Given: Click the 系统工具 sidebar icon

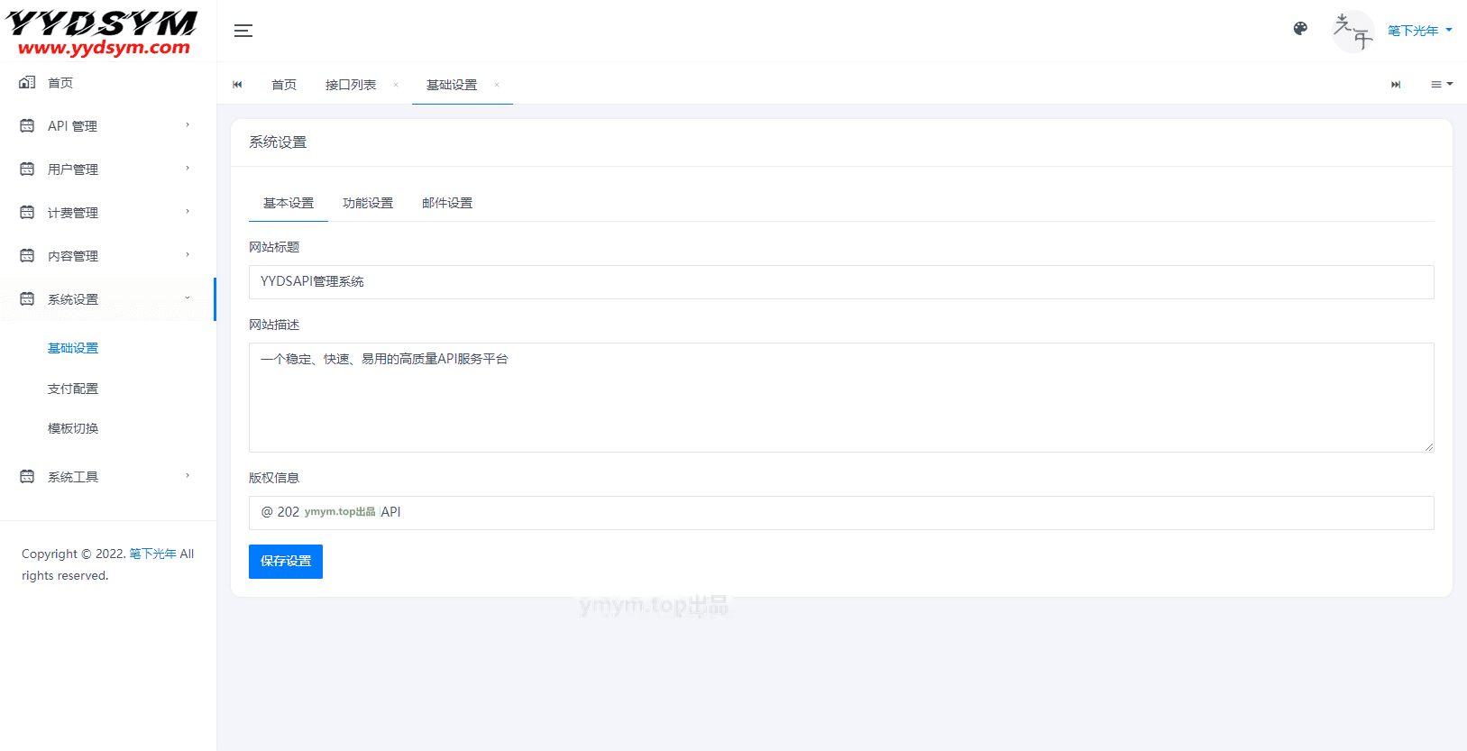Looking at the screenshot, I should click(27, 476).
